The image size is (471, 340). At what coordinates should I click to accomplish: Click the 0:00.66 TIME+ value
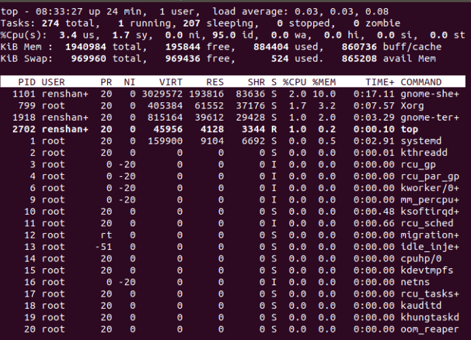tap(374, 223)
